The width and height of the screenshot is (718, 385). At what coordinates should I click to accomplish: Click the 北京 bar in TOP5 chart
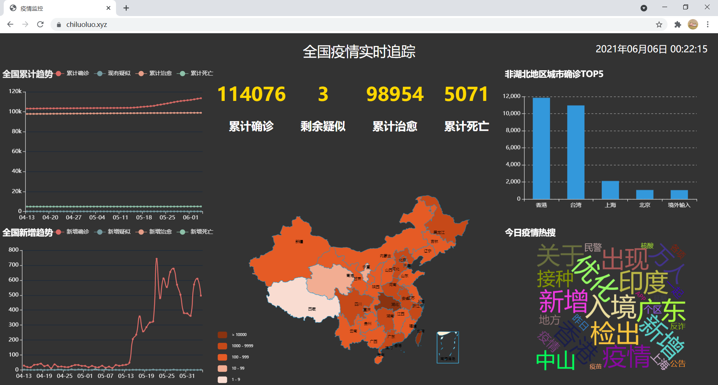(645, 194)
